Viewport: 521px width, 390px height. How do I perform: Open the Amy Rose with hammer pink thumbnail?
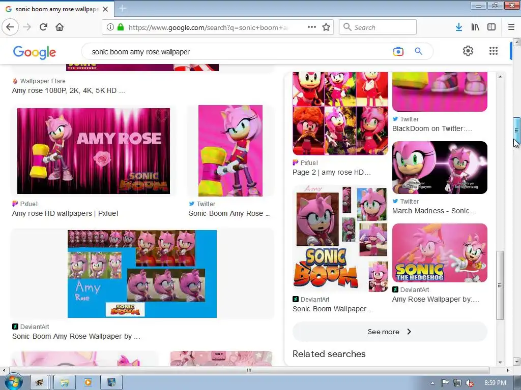point(230,151)
